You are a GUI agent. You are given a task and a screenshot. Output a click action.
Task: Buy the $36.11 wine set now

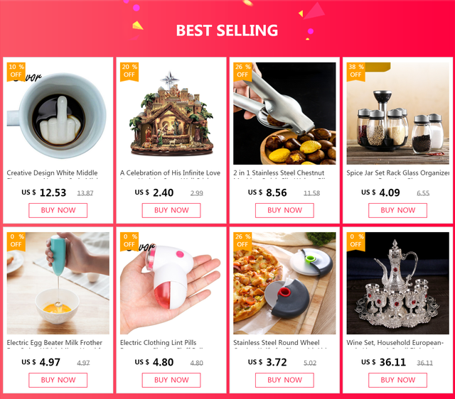[397, 380]
